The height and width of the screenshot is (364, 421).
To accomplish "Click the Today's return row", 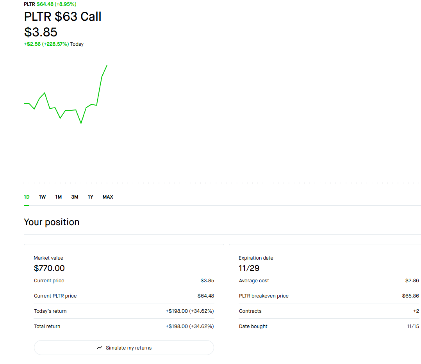I will pos(124,311).
